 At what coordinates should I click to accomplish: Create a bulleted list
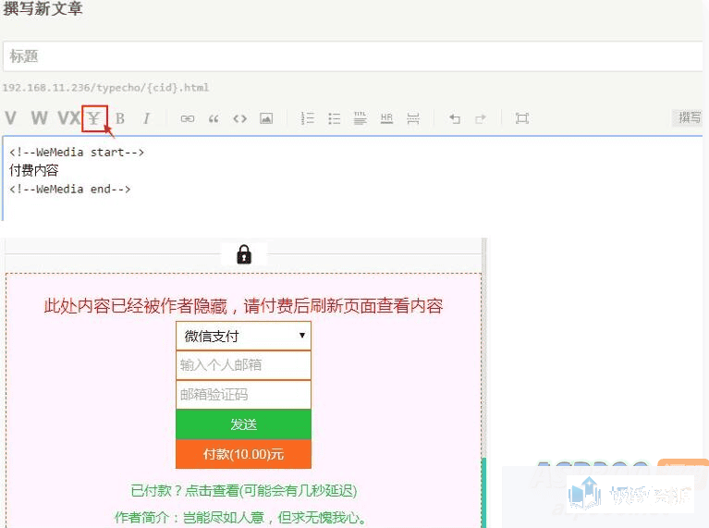pos(334,118)
